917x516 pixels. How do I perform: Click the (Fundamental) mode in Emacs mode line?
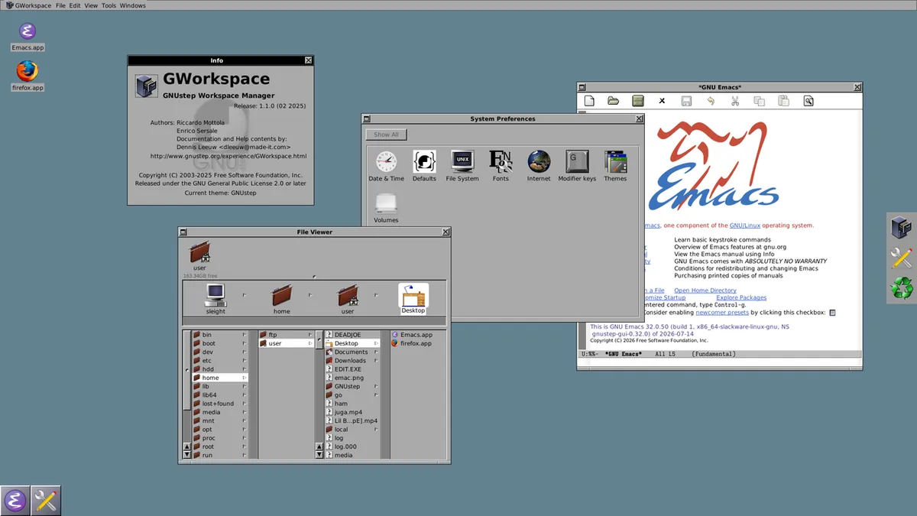[714, 354]
